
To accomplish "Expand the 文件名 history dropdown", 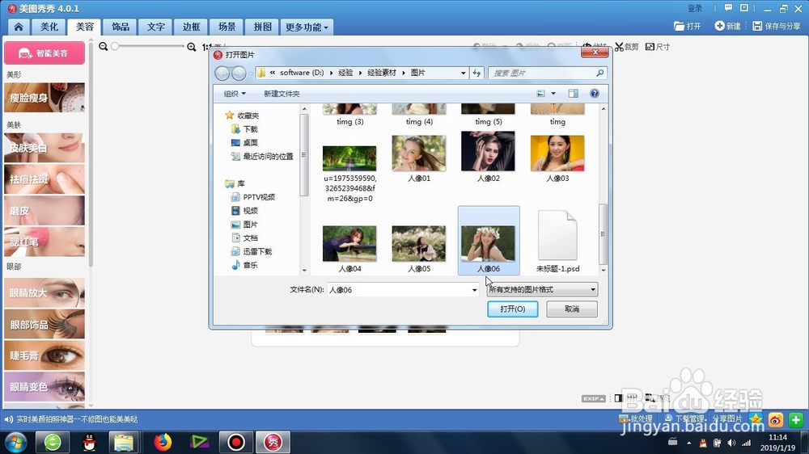I will (475, 290).
